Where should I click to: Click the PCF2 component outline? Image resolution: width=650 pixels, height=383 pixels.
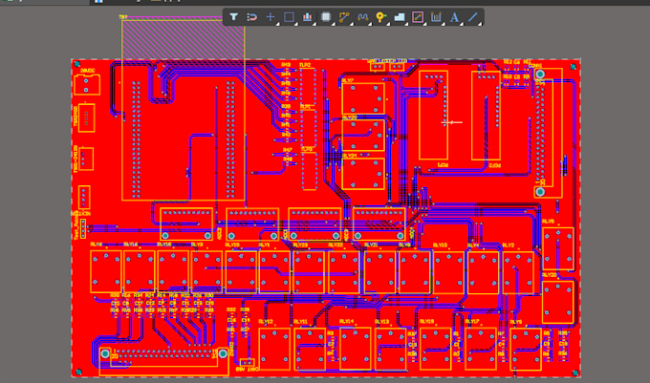pyautogui.click(x=486, y=116)
